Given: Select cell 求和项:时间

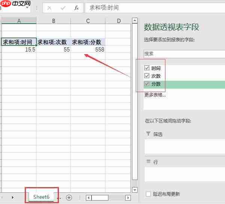Looking at the screenshot, I should click(19, 42).
